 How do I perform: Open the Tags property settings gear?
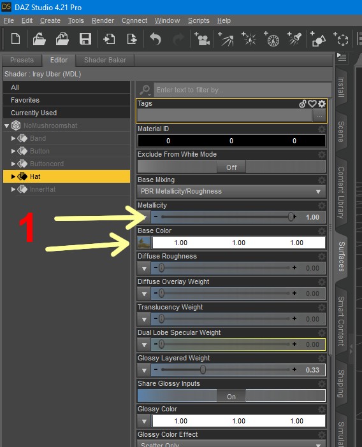(322, 104)
